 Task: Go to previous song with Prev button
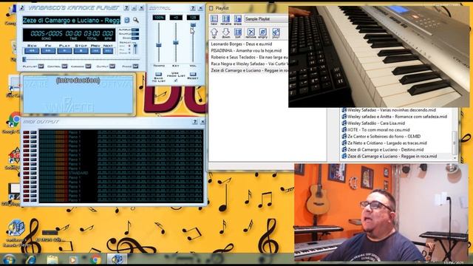point(95,51)
